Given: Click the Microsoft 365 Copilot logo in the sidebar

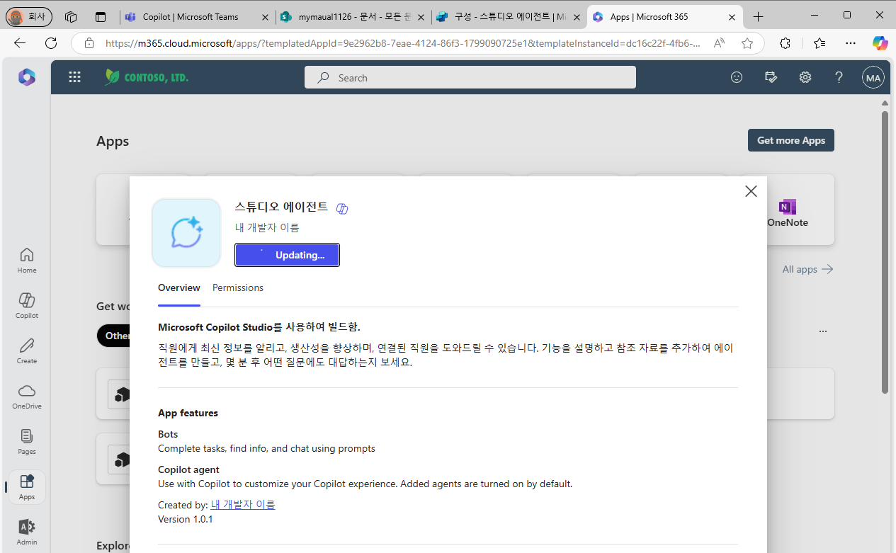Looking at the screenshot, I should (x=27, y=77).
